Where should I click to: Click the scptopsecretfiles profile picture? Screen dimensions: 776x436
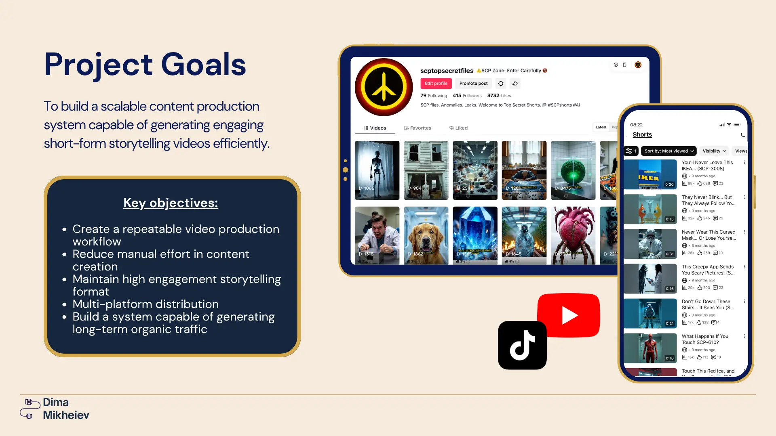pos(384,87)
